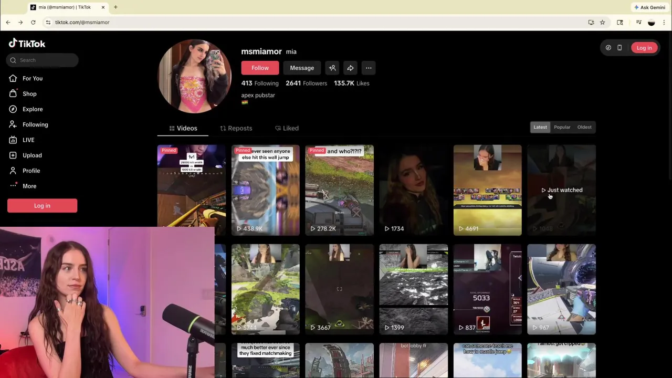672x378 pixels.
Task: Click the install app icon in address bar
Action: [591, 23]
